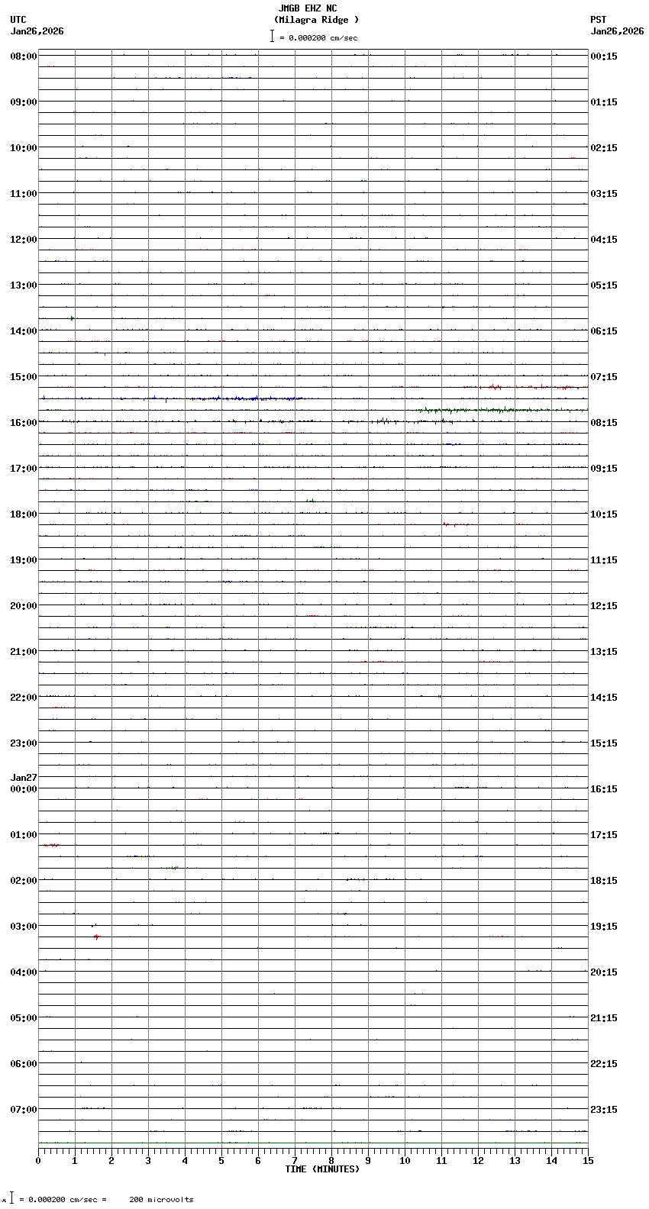Click the 15:00 UTC row label
Image resolution: width=649 pixels, height=1209 pixels.
(24, 377)
